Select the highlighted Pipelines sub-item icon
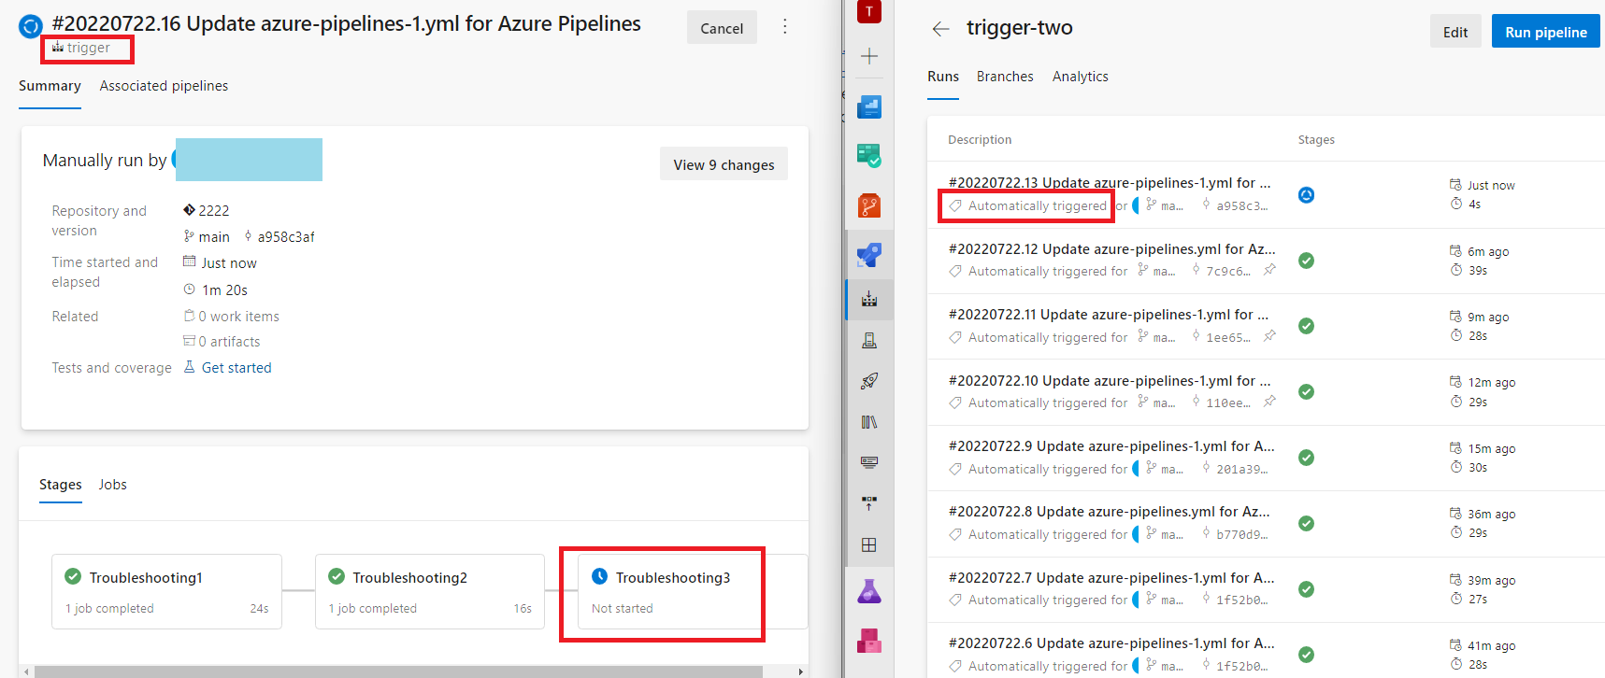 tap(869, 300)
